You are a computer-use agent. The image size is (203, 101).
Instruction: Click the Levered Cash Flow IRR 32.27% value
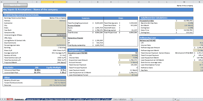click(37, 73)
